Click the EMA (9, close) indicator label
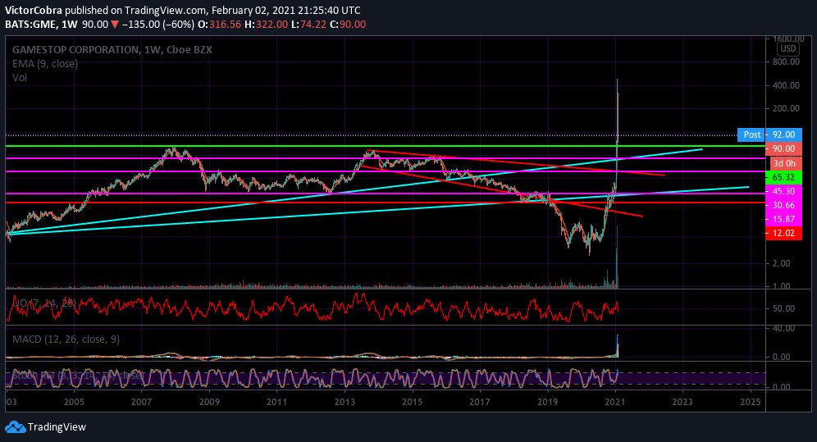Viewport: 817px width, 442px height. click(45, 63)
